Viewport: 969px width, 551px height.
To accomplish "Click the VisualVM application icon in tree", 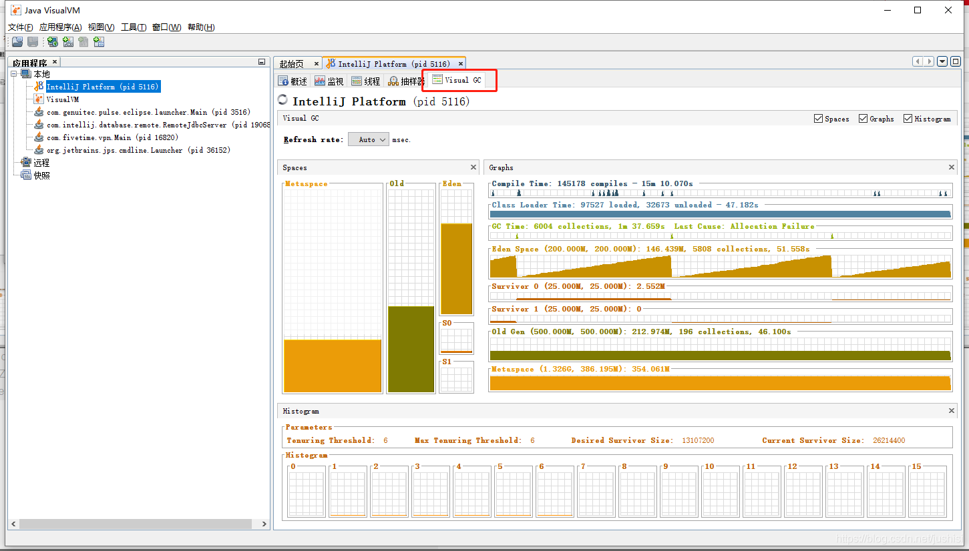I will (x=39, y=99).
